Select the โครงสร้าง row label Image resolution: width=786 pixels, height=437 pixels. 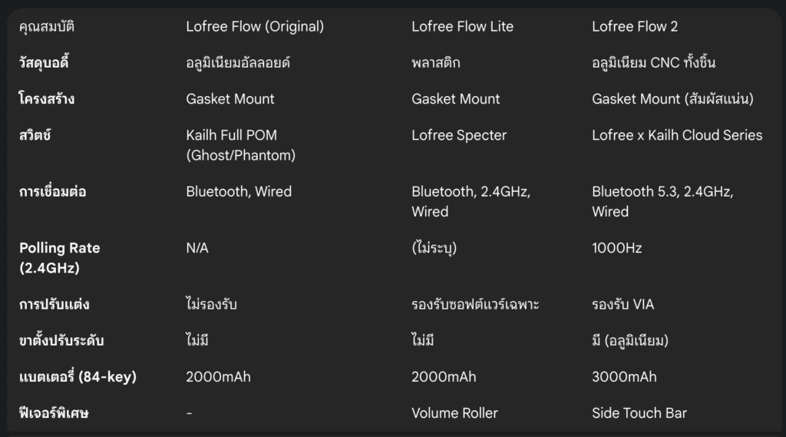[x=47, y=99]
